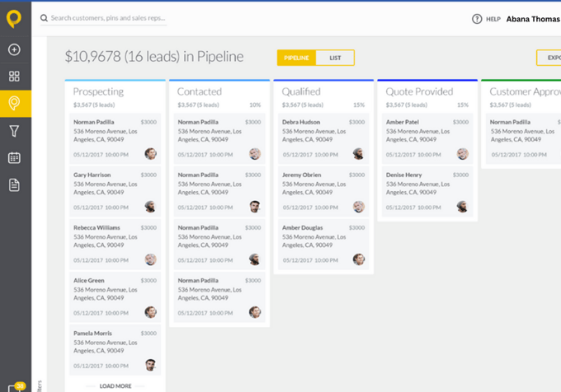The width and height of the screenshot is (561, 392).
Task: Click the pipeline total $10,9678 heading
Action: point(154,56)
